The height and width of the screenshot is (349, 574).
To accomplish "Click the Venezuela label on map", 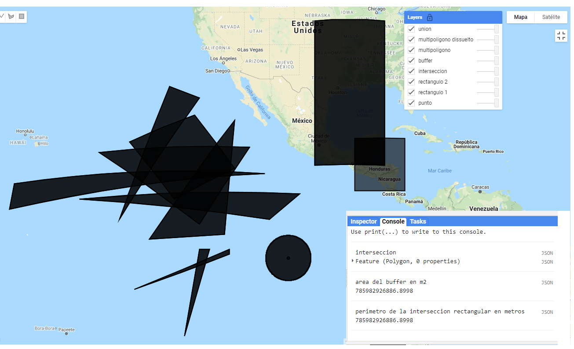I will point(483,209).
